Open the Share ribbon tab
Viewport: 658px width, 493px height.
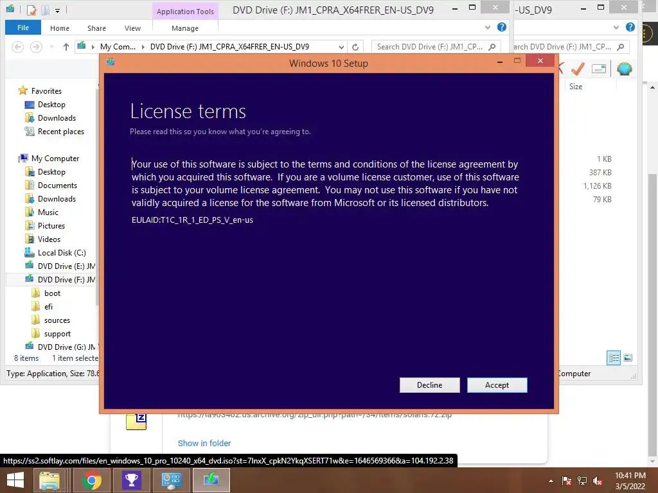96,28
